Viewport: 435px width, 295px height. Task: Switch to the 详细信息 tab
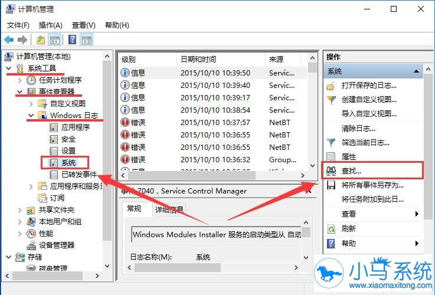click(169, 209)
